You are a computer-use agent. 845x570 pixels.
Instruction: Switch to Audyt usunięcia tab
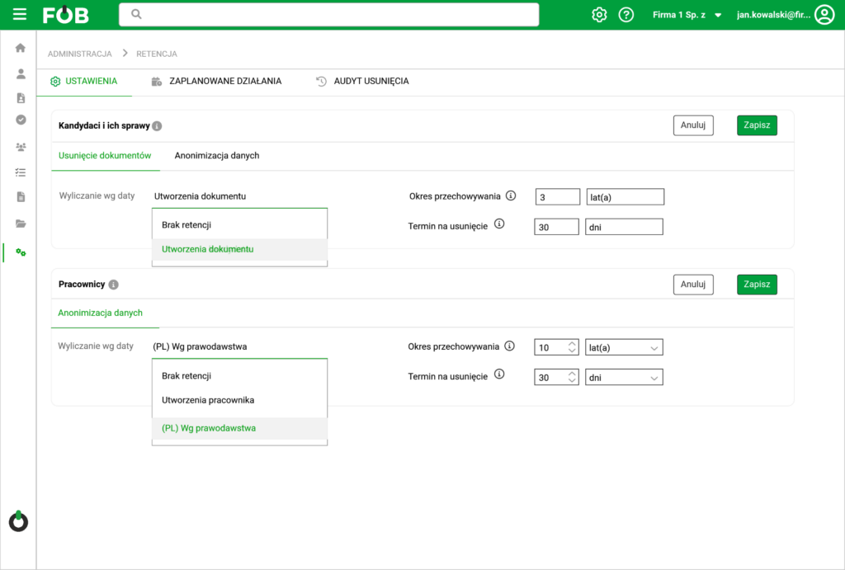(x=362, y=82)
